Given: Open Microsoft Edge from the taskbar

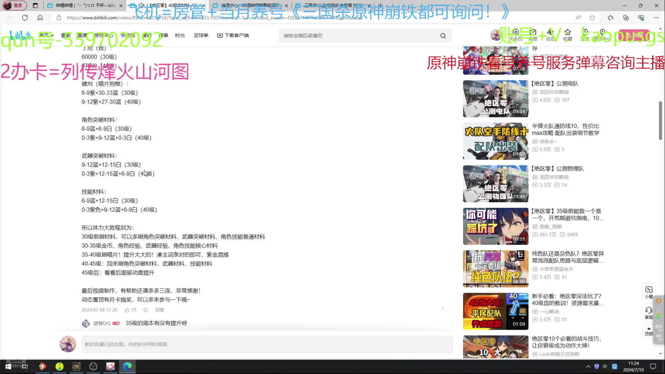Looking at the screenshot, I should coord(127,366).
